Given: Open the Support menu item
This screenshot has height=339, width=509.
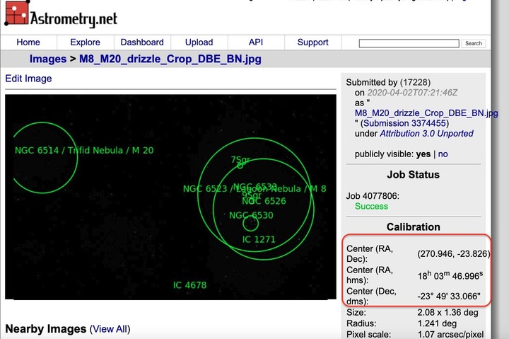Looking at the screenshot, I should pos(312,42).
